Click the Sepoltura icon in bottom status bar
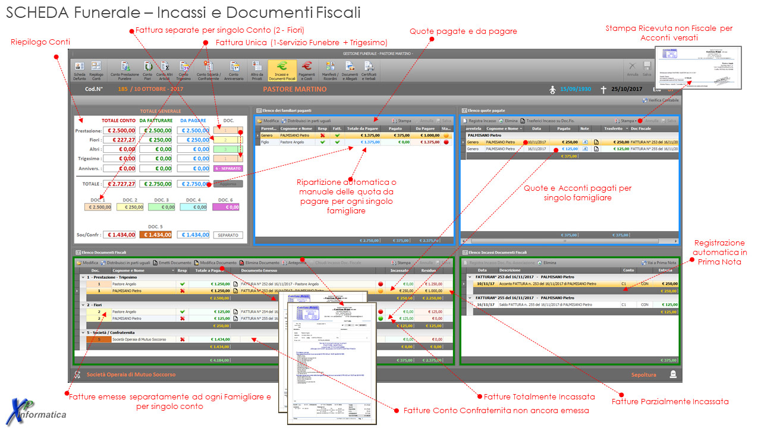 point(673,374)
